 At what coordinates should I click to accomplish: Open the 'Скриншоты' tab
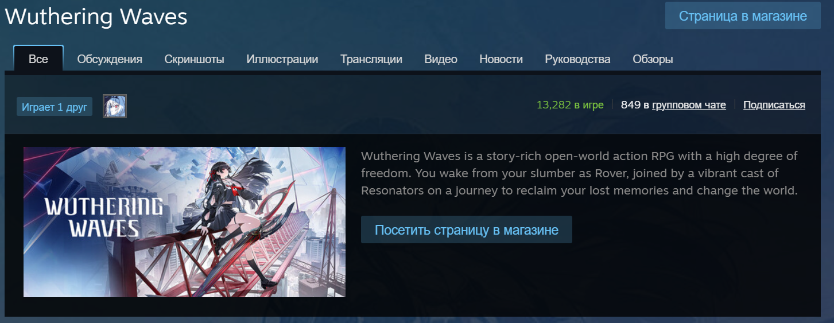[194, 59]
